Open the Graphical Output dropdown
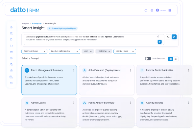 [x=35, y=51]
